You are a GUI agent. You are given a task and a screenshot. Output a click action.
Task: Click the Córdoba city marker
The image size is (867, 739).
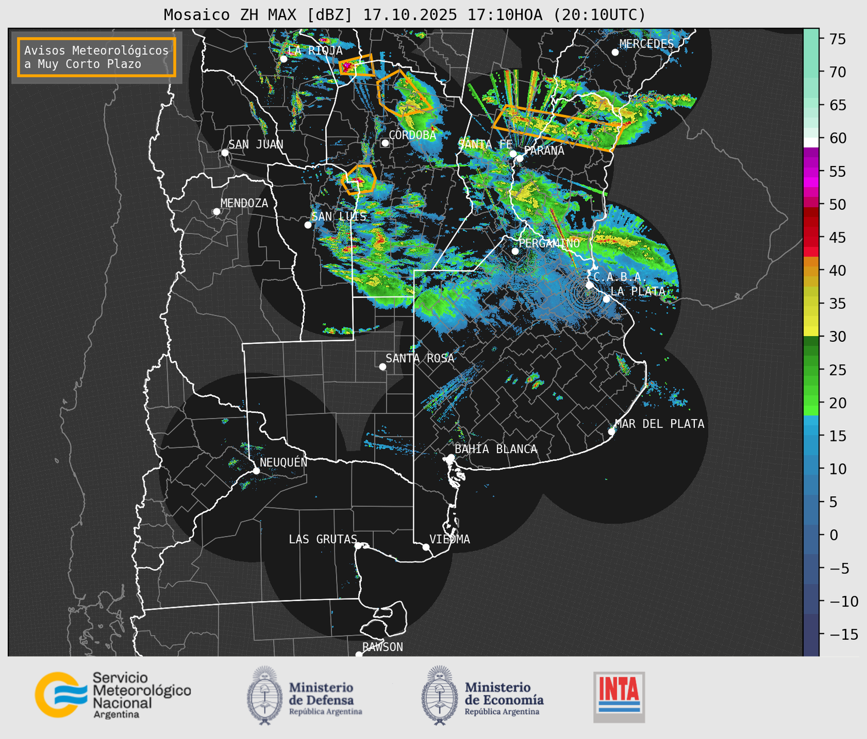pyautogui.click(x=385, y=143)
